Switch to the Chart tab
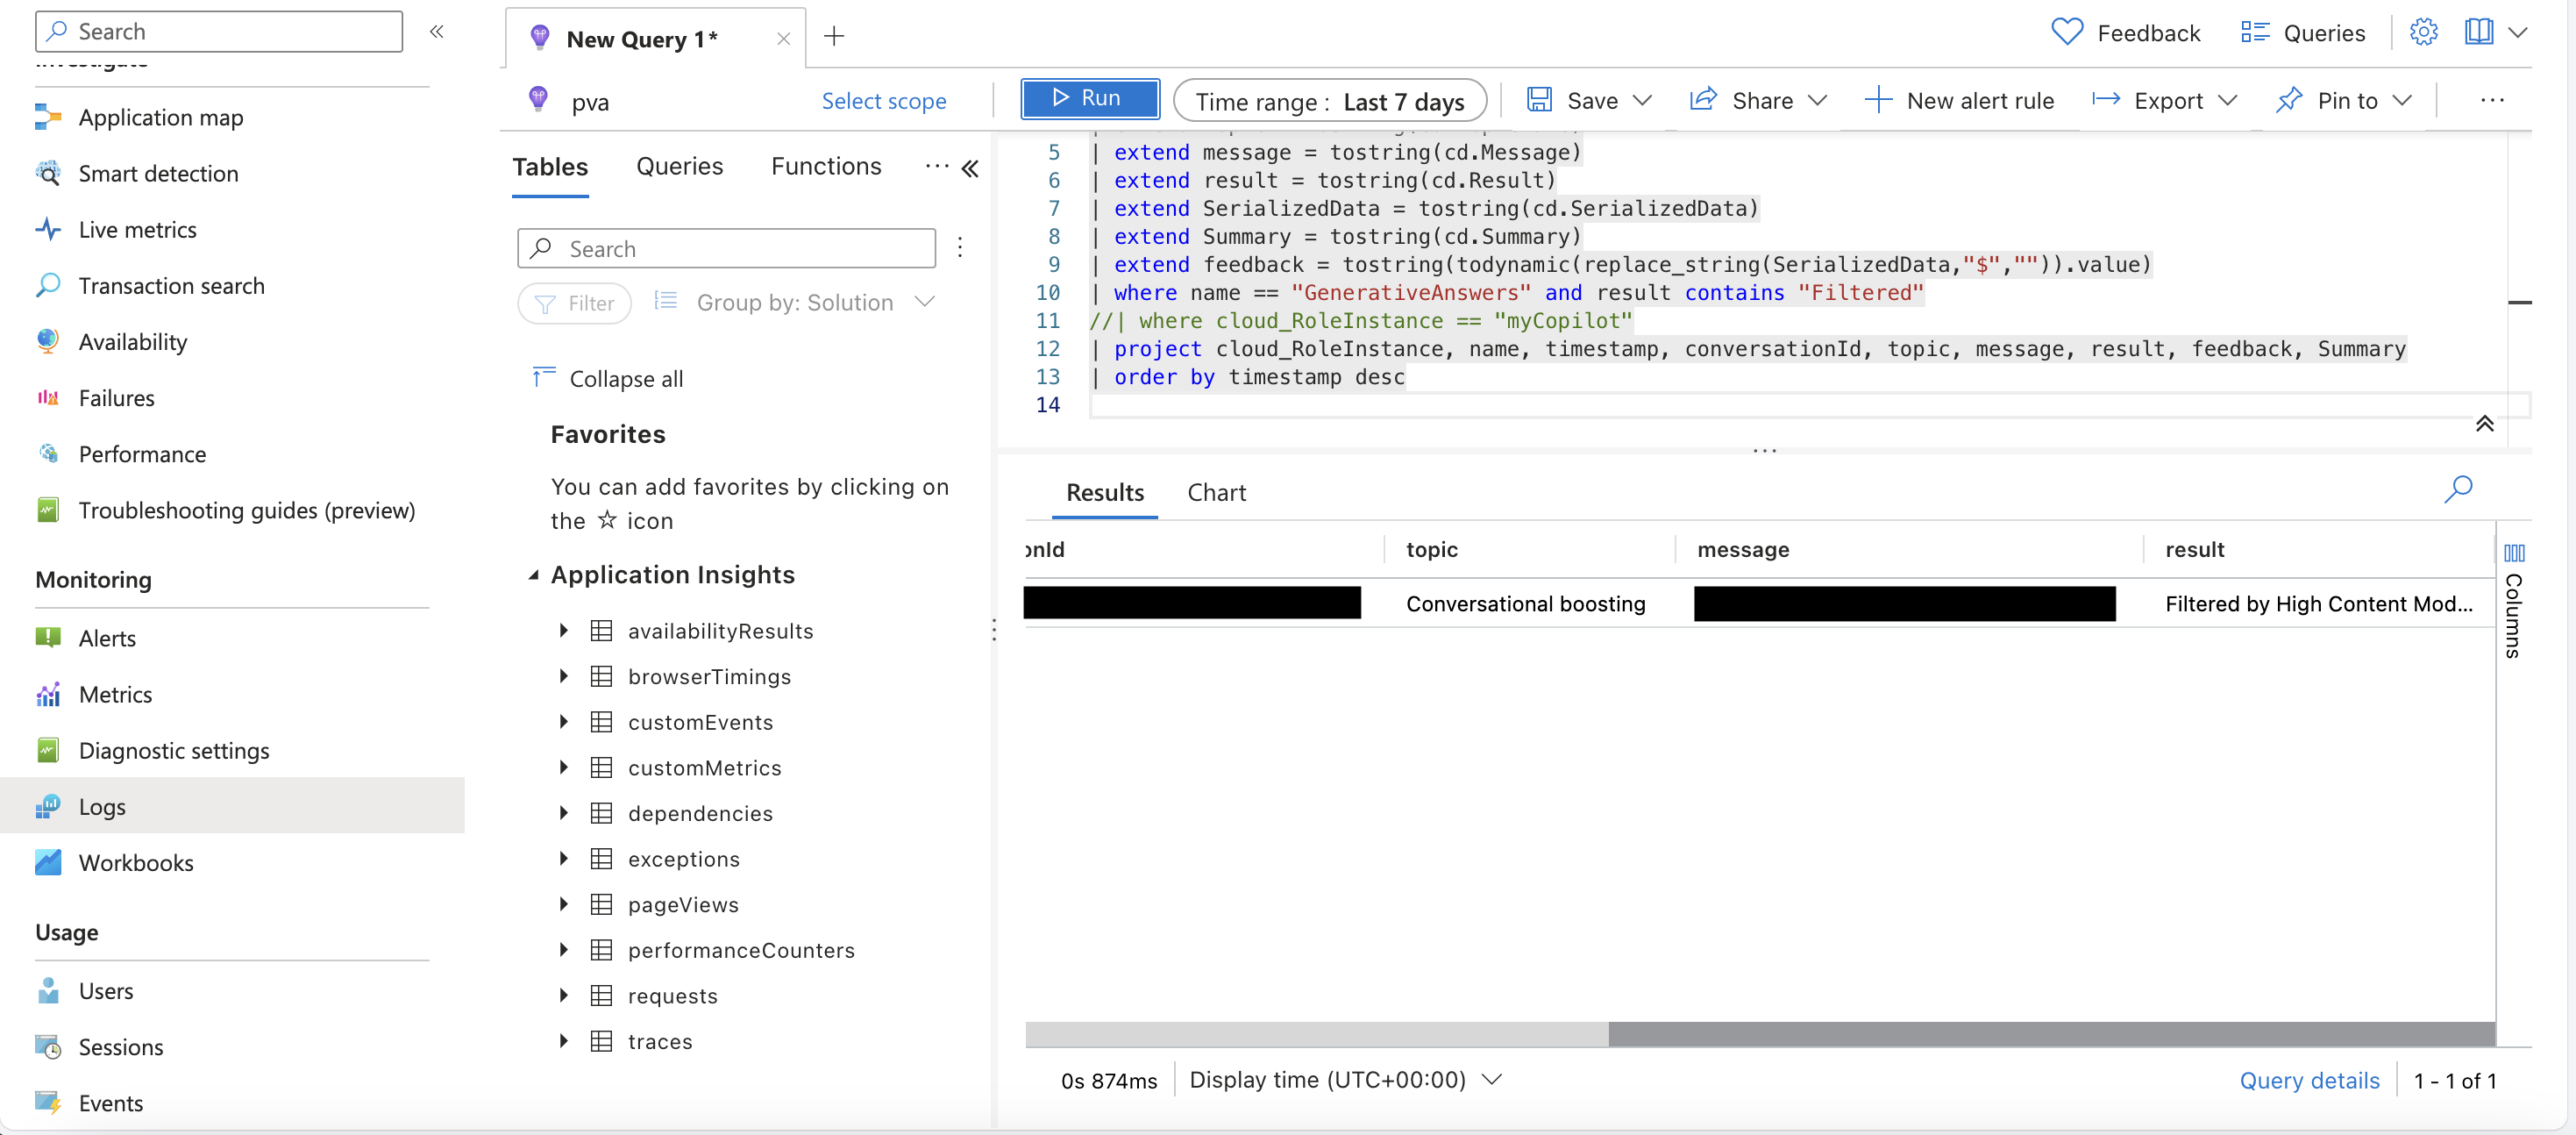 pyautogui.click(x=1217, y=491)
